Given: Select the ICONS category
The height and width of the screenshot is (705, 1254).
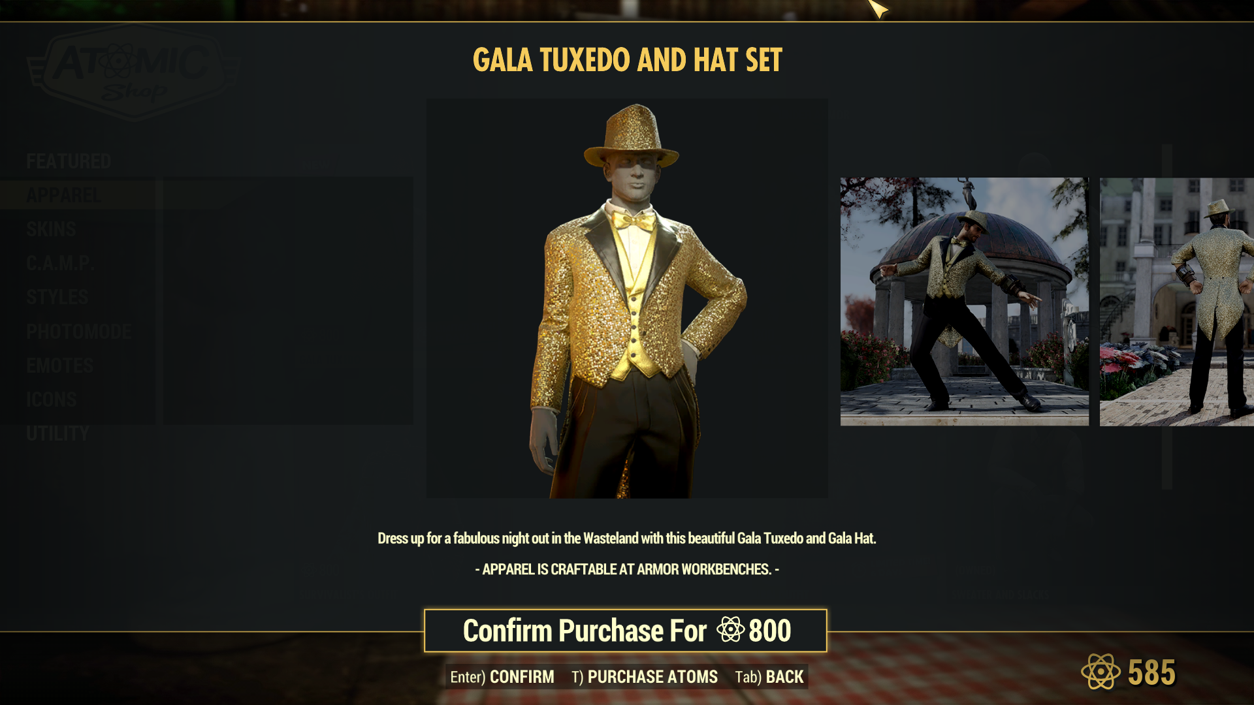Looking at the screenshot, I should coord(51,399).
